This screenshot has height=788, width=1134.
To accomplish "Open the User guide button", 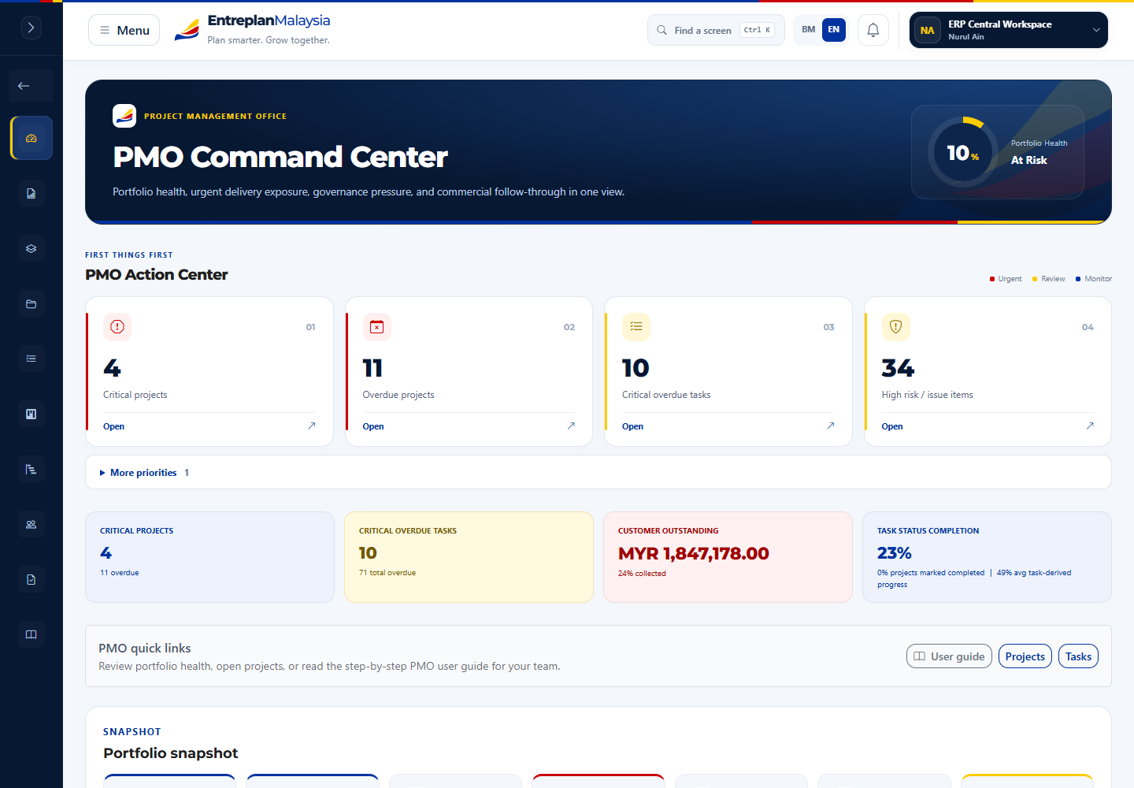I will pos(949,656).
